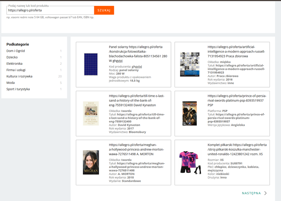Click 'Wersja językowa: Angielska' attribute
Viewport: 281px width, 201px height.
pos(226,125)
